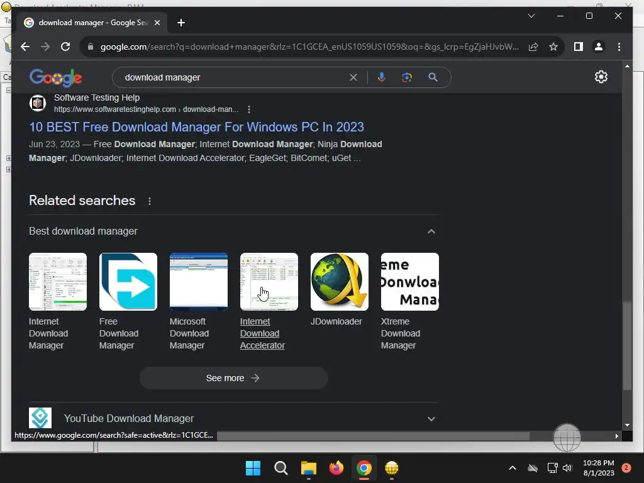Select JDownloader globe thumbnail
The image size is (644, 483).
pos(339,282)
